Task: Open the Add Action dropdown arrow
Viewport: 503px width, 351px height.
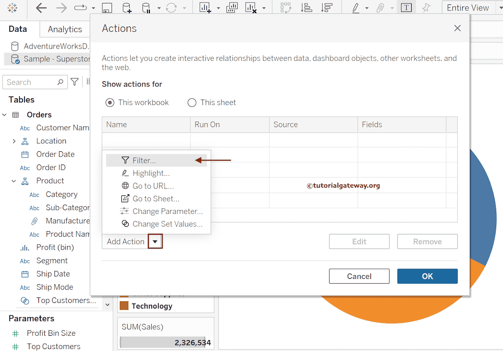Action: (155, 242)
